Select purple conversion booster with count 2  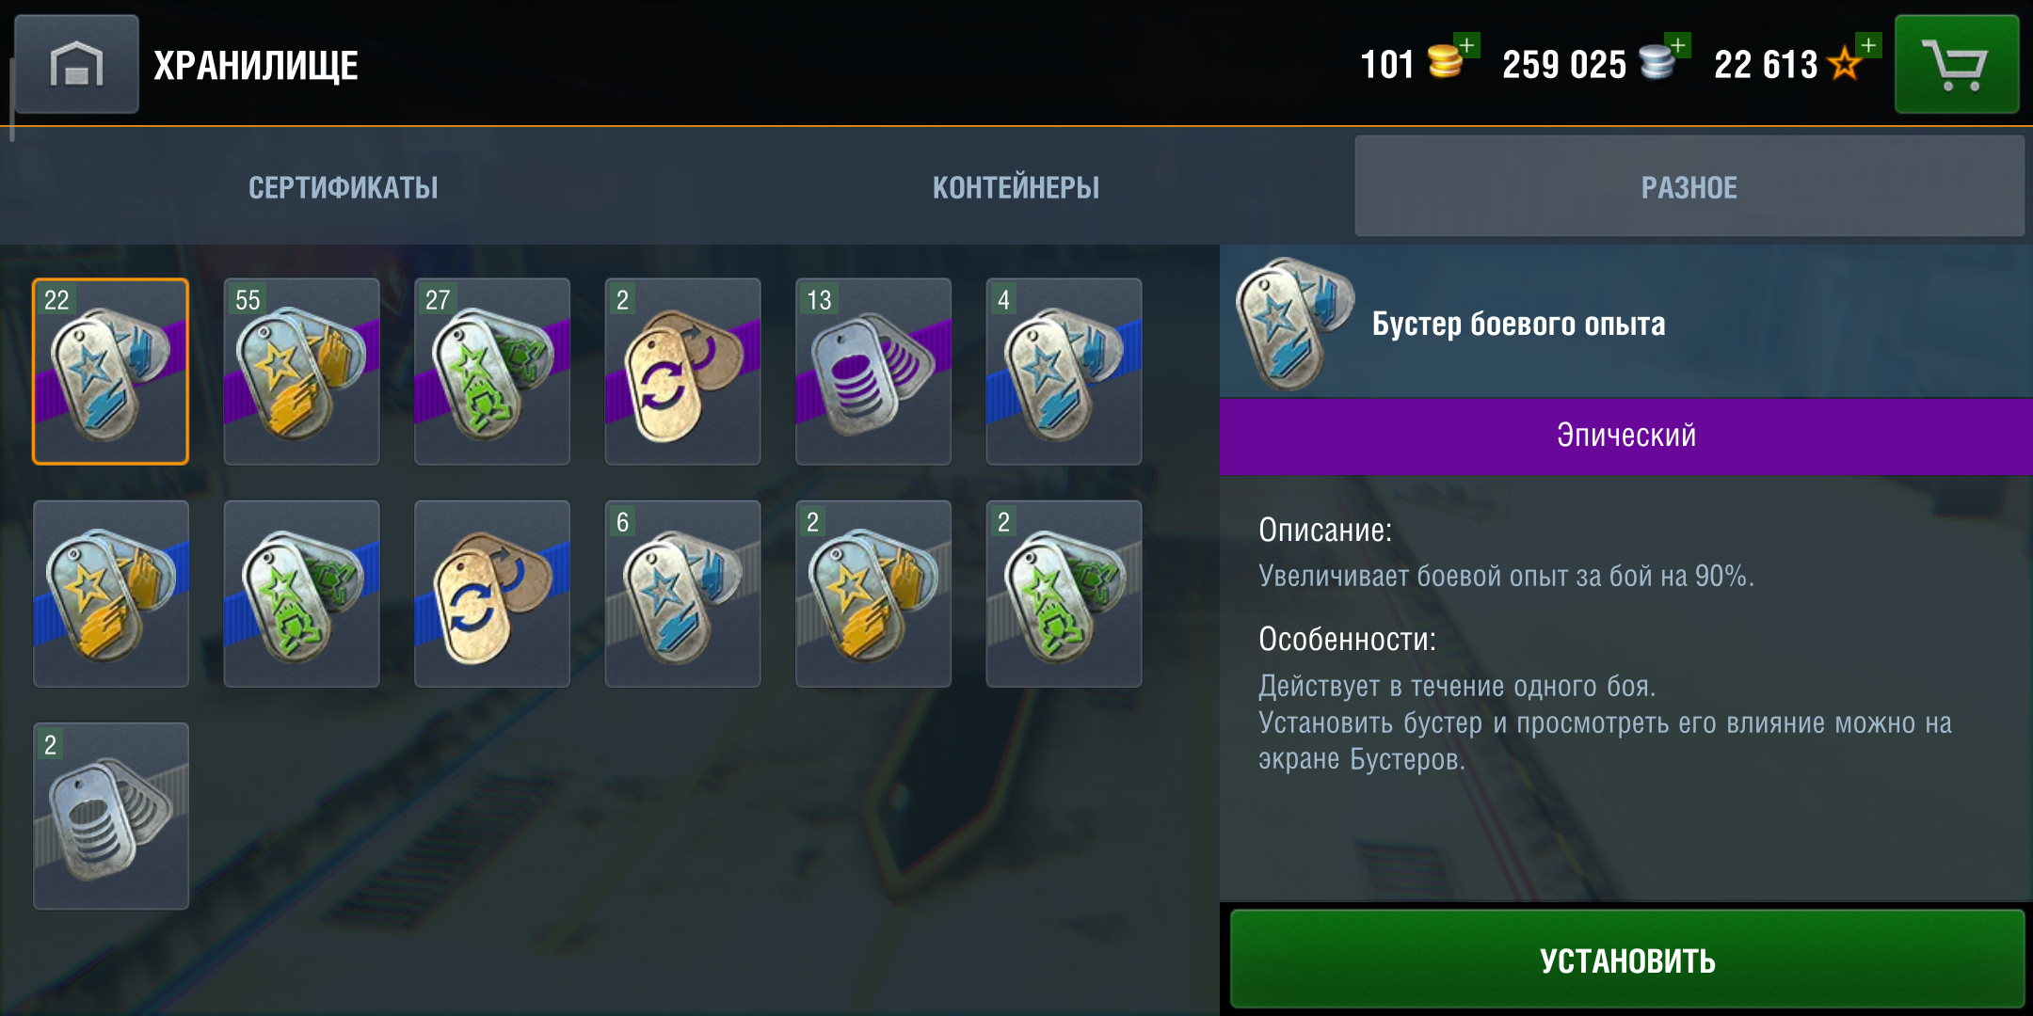(x=682, y=372)
